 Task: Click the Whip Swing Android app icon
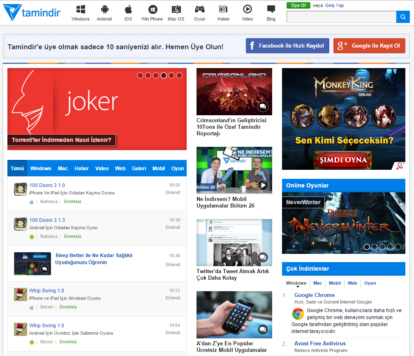coord(21,329)
